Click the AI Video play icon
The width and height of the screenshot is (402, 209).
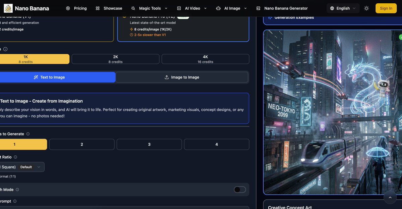179,8
